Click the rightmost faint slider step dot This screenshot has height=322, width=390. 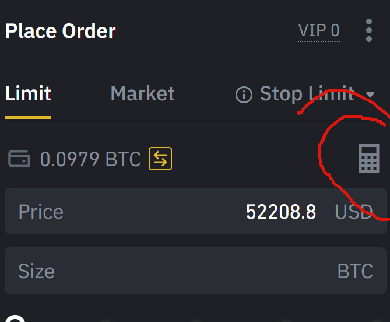377,321
